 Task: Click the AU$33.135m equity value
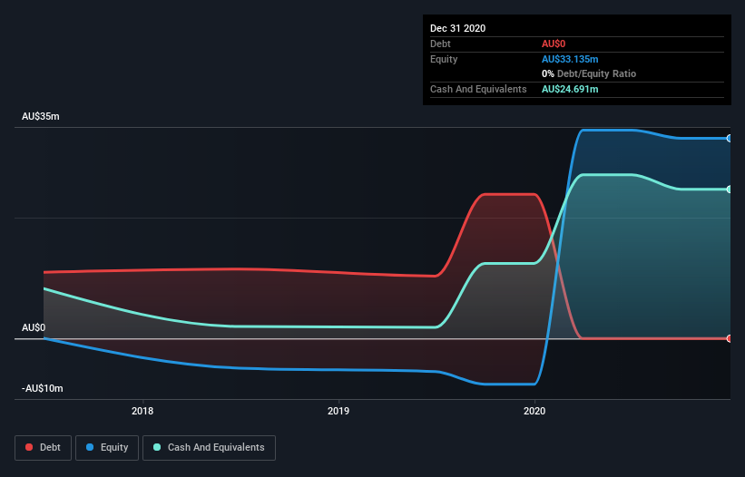570,59
